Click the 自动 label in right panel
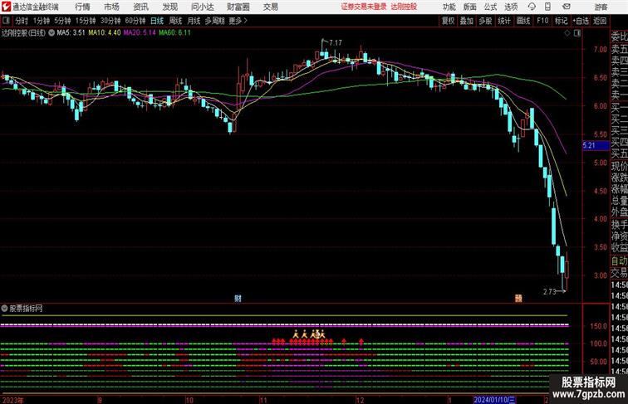Viewport: 628px width, 404px height. tap(619, 260)
